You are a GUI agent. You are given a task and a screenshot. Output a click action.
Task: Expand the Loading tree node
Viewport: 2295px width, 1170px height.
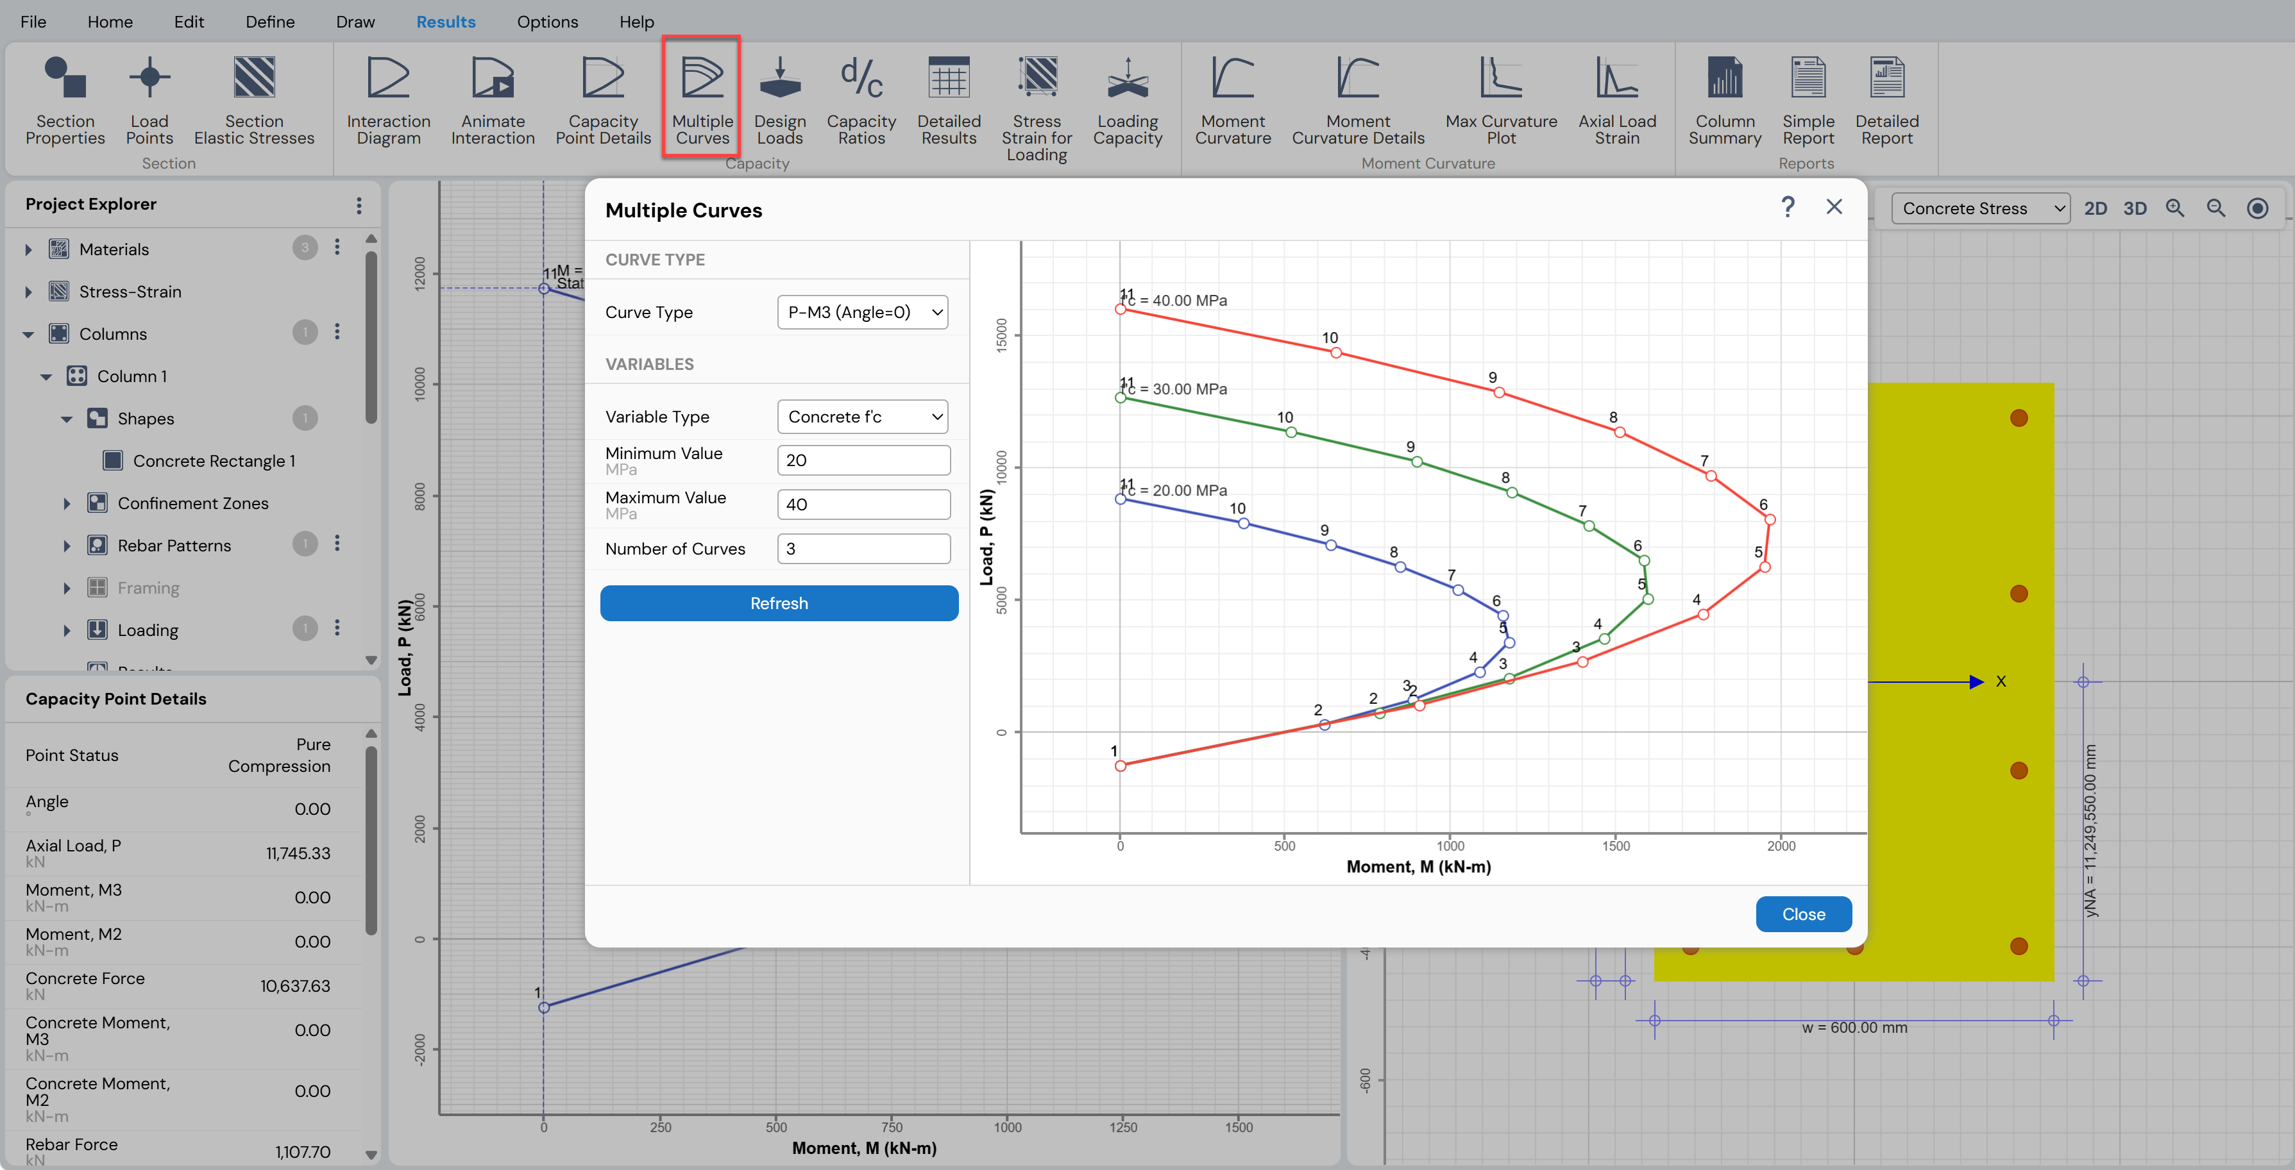[67, 630]
